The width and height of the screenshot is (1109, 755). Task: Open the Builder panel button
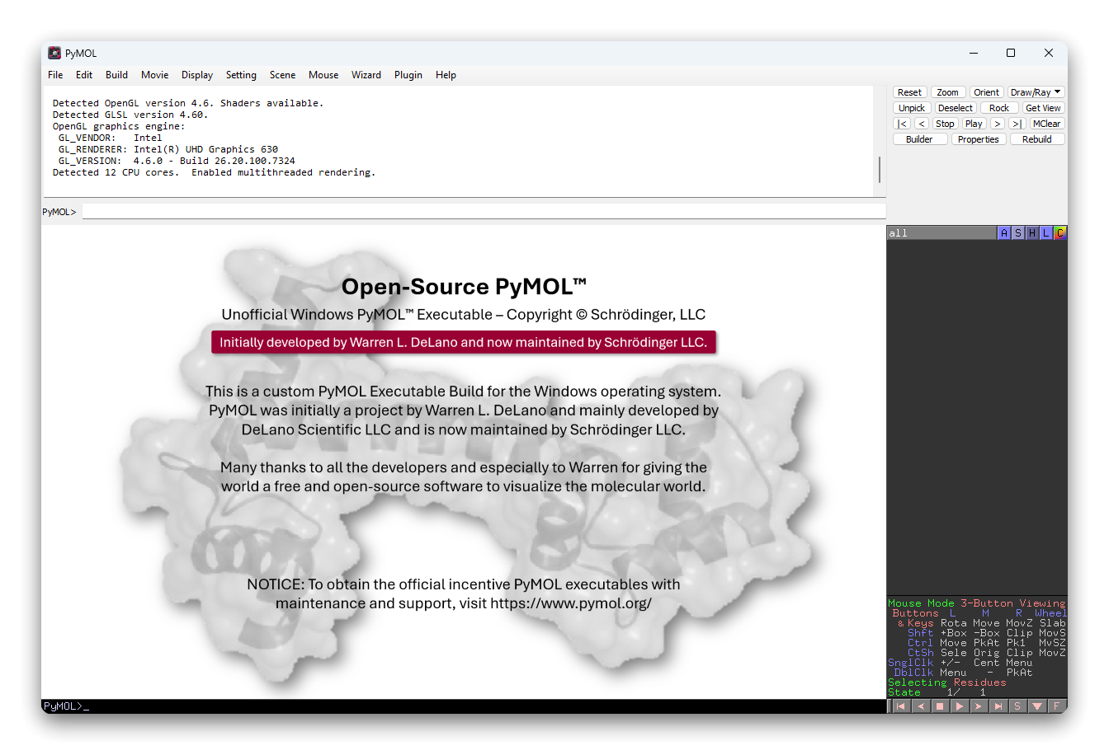click(919, 139)
